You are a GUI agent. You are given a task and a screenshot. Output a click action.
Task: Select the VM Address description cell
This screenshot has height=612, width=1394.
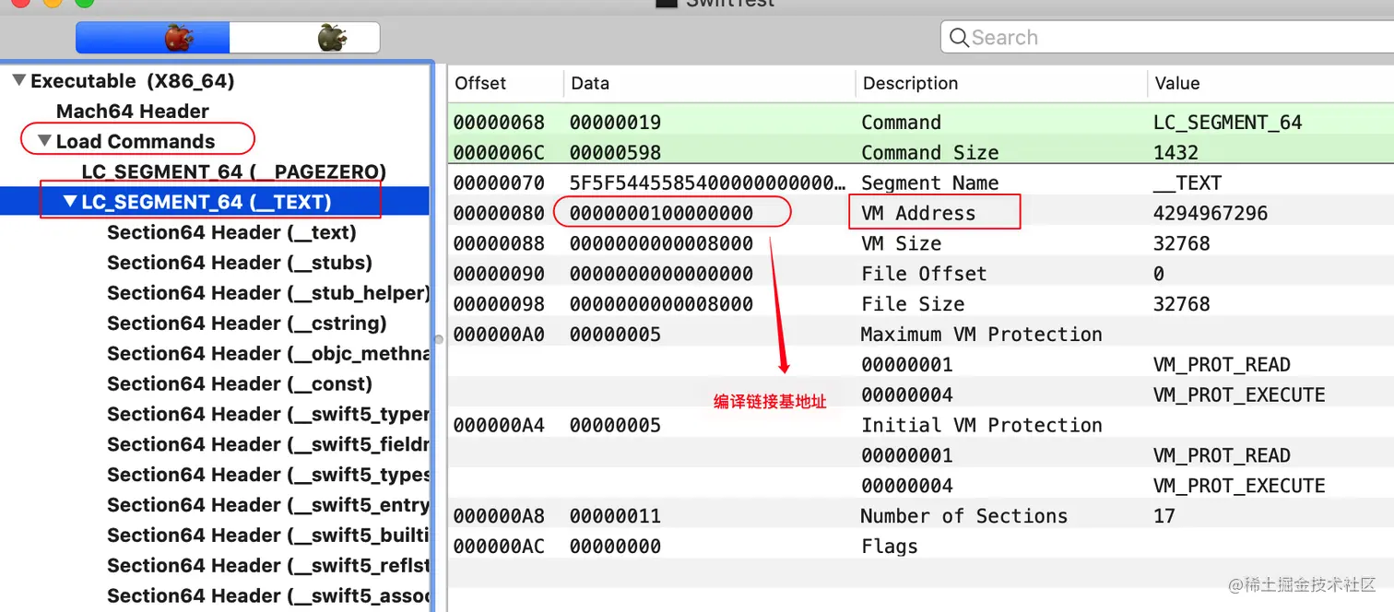pos(917,214)
